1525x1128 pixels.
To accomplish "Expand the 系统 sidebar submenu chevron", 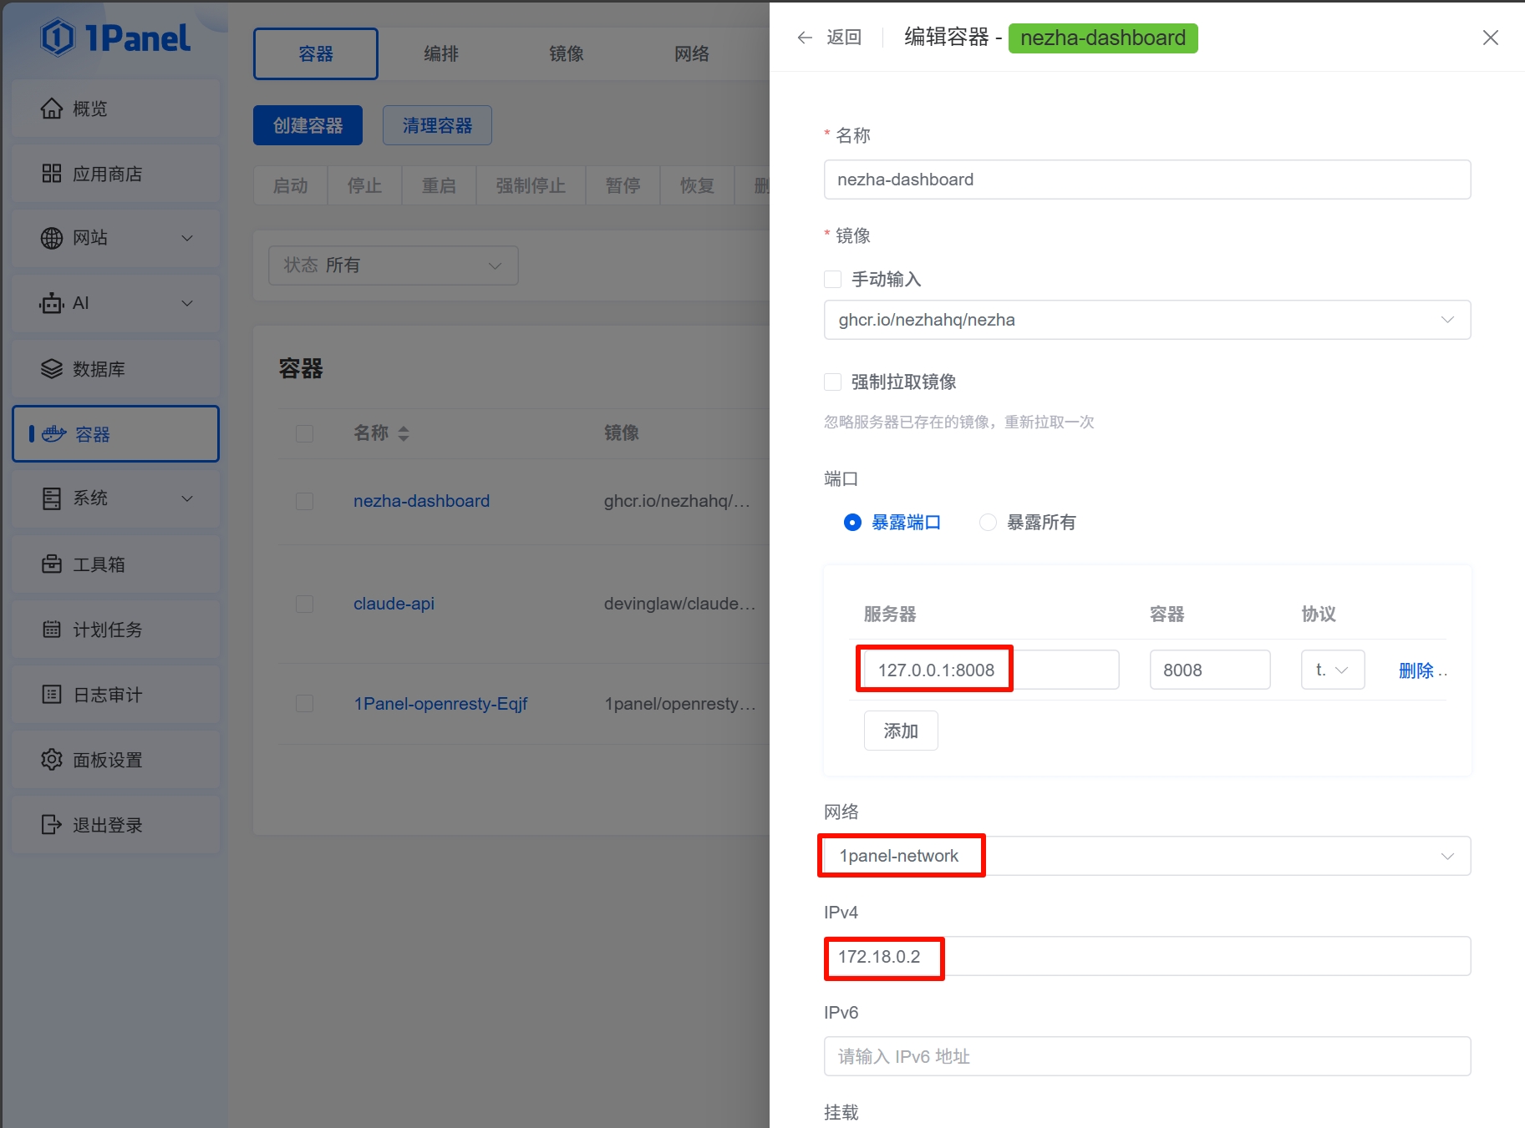I will click(187, 498).
